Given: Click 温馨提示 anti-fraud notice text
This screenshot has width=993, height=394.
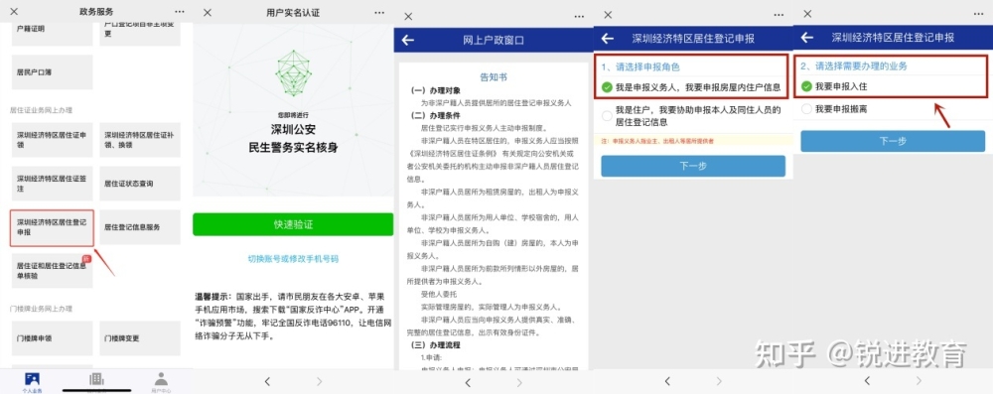Looking at the screenshot, I should (293, 317).
